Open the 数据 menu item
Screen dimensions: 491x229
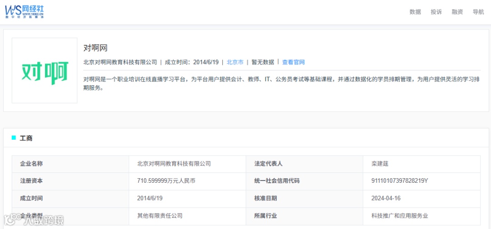pos(415,12)
